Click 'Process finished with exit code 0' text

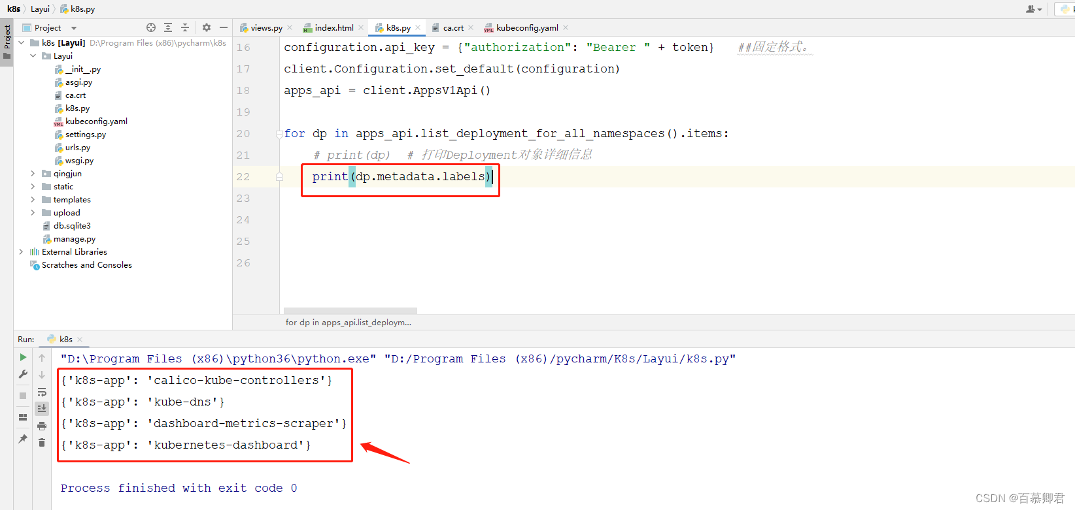coord(179,488)
